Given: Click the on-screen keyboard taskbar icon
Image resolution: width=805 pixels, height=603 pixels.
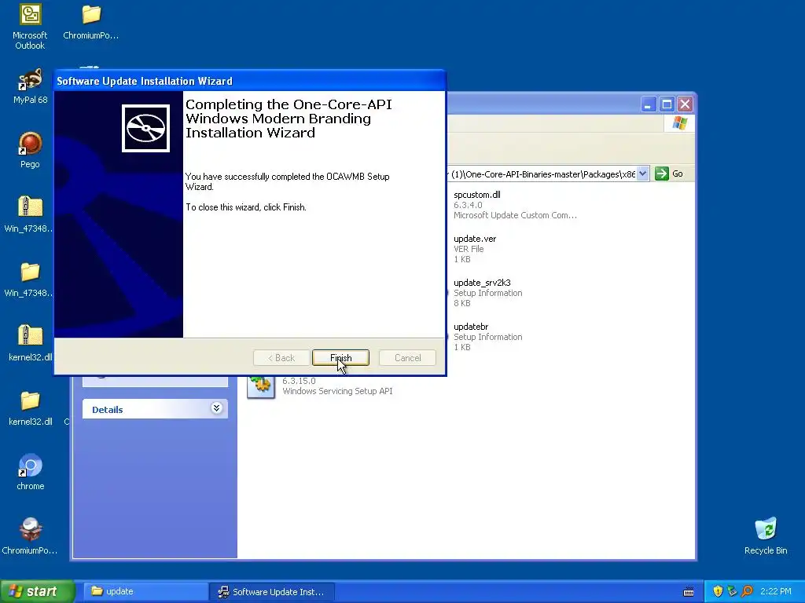Looking at the screenshot, I should [689, 592].
